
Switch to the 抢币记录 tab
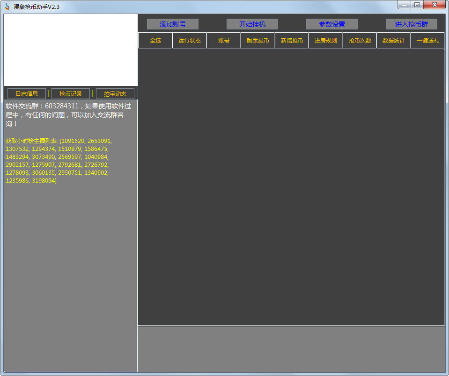71,94
